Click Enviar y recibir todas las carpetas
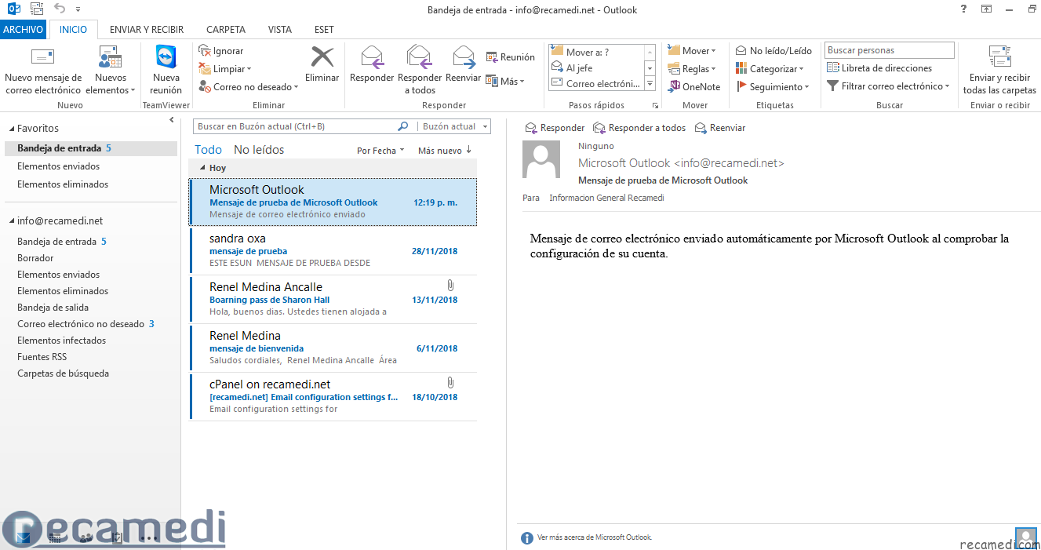Screen dimensions: 1041x550 tap(999, 69)
